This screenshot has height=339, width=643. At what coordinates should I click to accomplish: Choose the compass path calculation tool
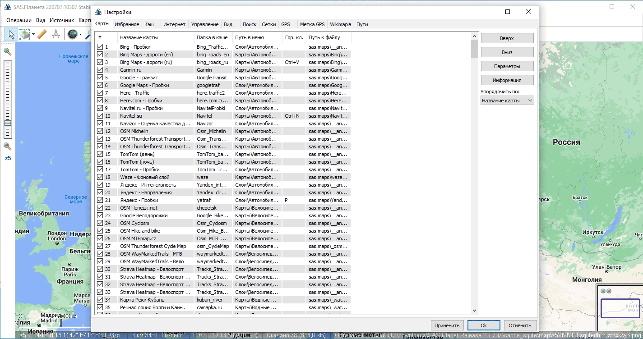coord(56,34)
